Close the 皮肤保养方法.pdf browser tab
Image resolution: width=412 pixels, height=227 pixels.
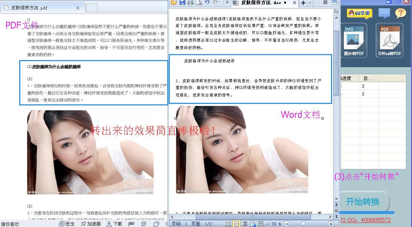(x=78, y=8)
